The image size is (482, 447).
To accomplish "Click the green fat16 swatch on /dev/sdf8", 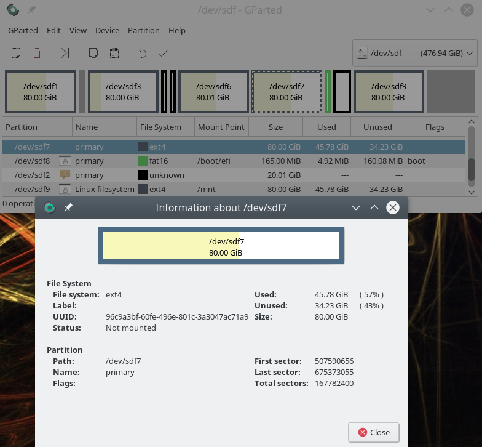I will [x=143, y=161].
